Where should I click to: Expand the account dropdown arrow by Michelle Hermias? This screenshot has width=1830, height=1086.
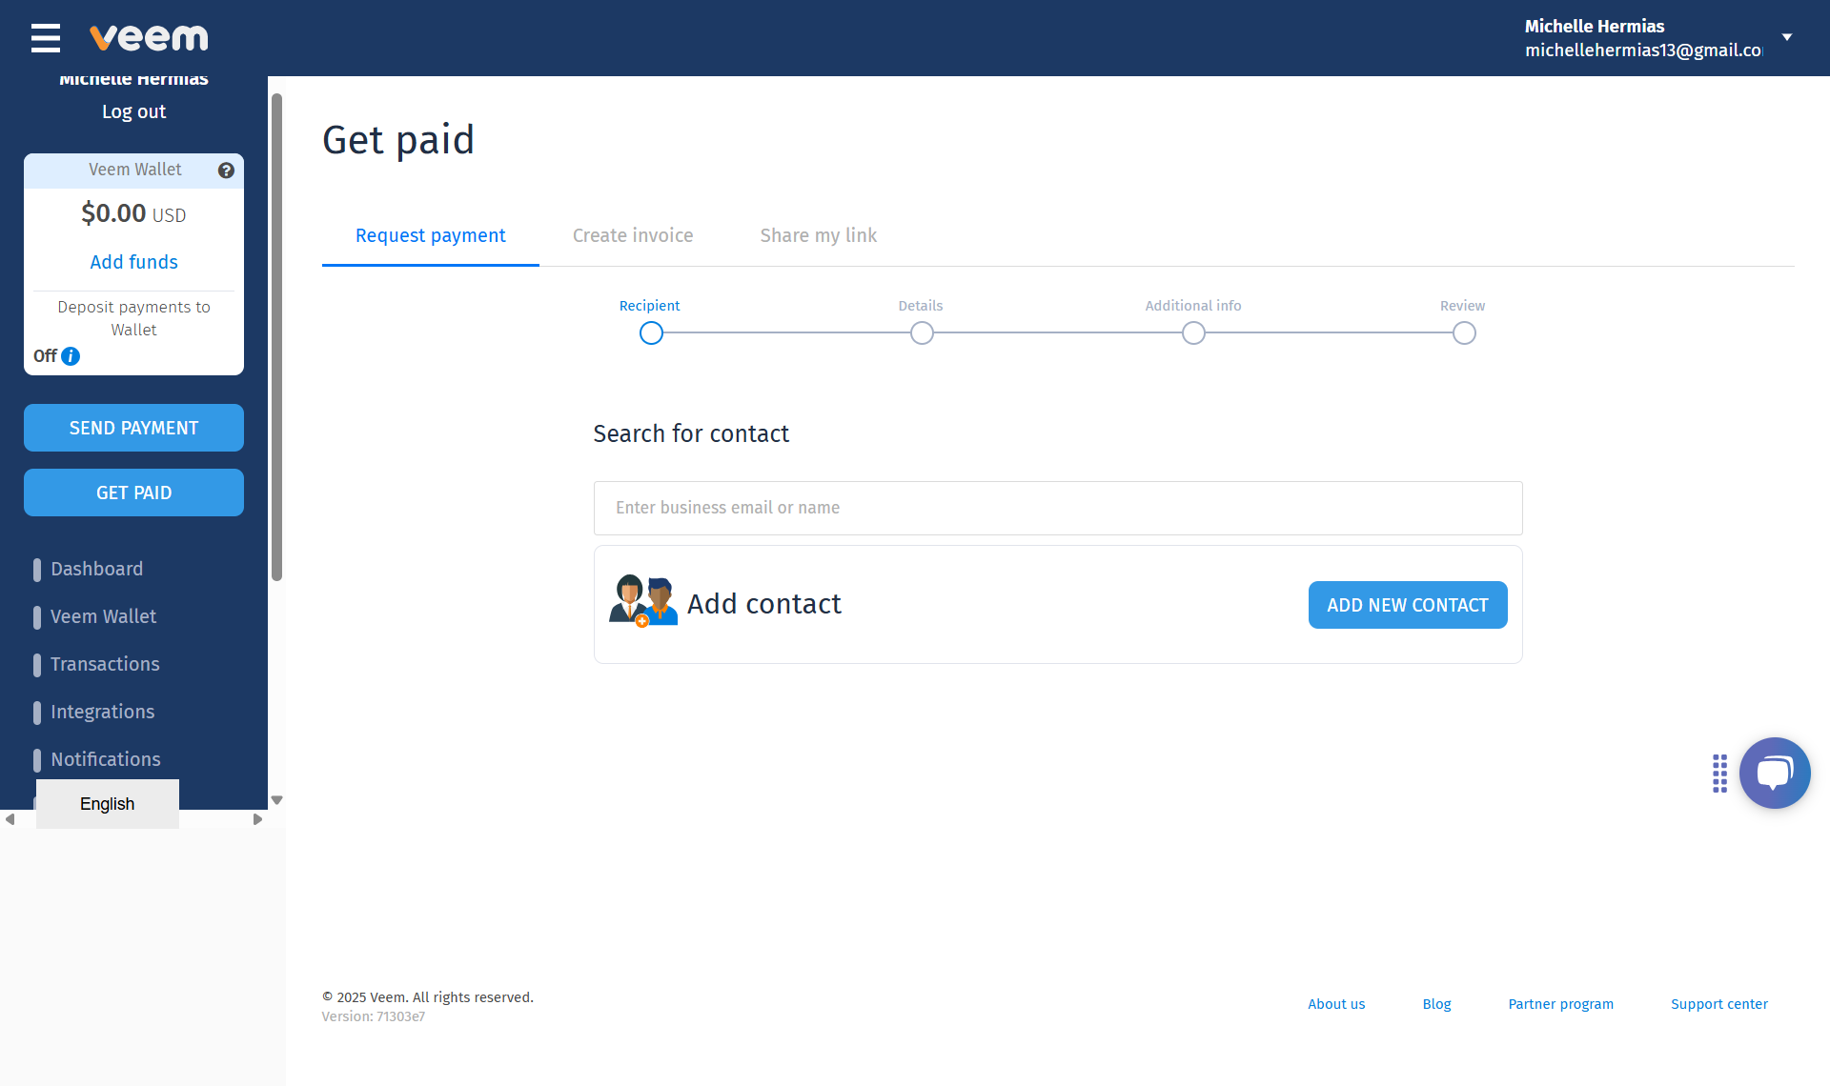tap(1787, 37)
